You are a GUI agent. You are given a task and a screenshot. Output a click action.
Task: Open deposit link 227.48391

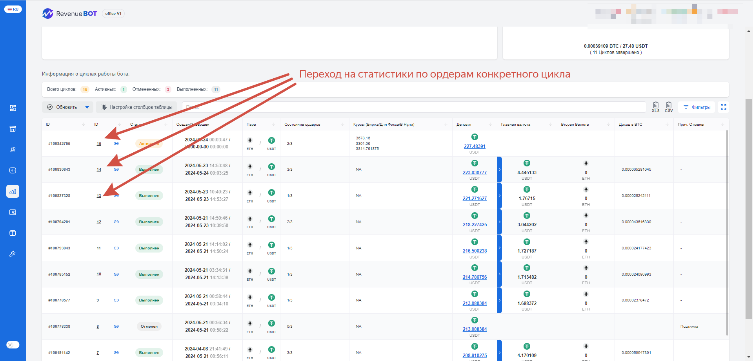[475, 146]
